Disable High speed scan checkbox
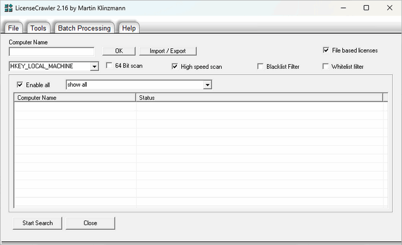402x245 pixels. (175, 67)
